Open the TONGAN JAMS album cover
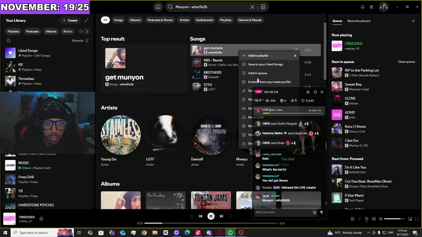Image resolution: width=422 pixels, height=237 pixels. click(x=211, y=200)
